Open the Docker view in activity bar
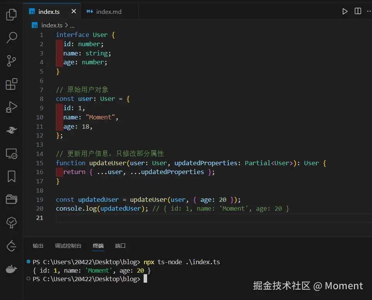 [12, 269]
